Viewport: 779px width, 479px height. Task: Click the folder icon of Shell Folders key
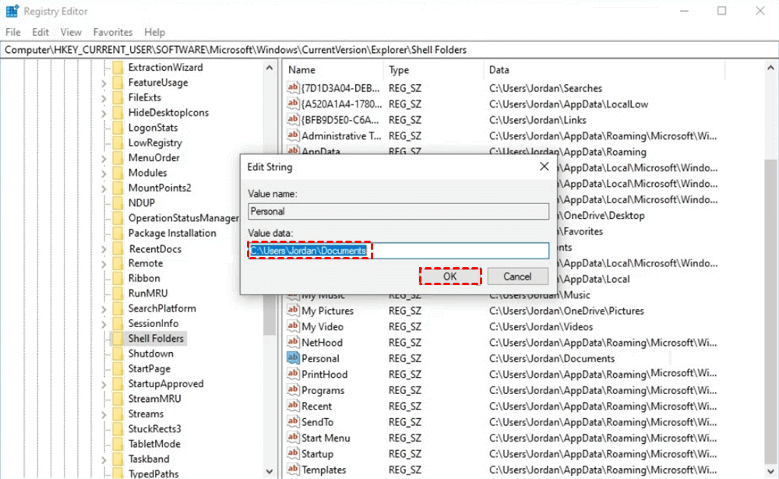[x=118, y=338]
